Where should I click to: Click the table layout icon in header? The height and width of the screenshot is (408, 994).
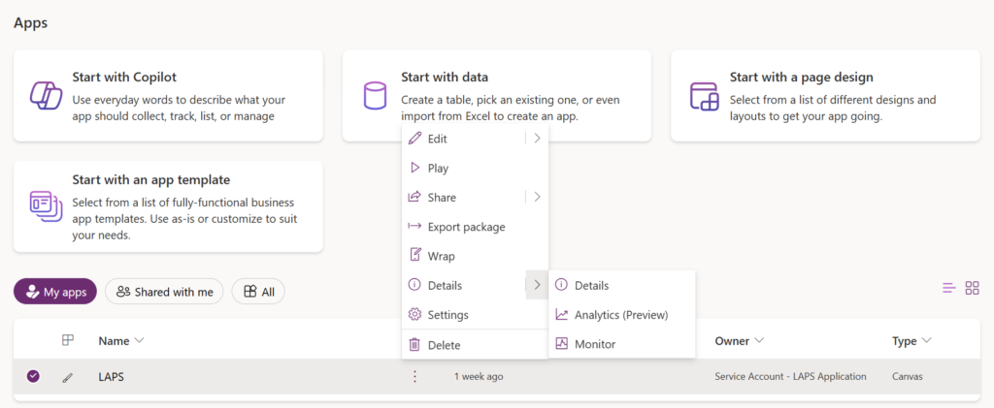click(67, 340)
